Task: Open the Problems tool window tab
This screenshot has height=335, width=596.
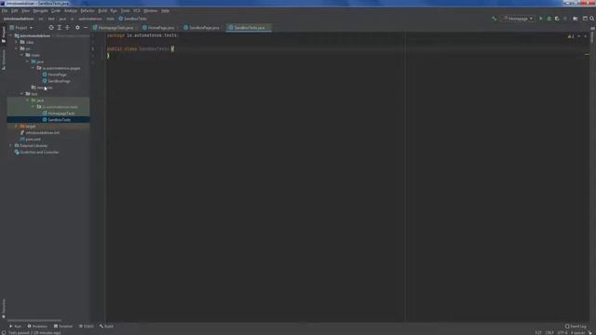Action: tap(37, 327)
